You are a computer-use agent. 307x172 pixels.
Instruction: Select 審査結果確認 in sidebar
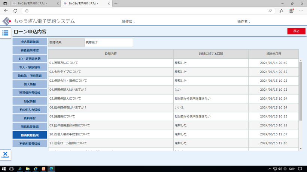30,50
